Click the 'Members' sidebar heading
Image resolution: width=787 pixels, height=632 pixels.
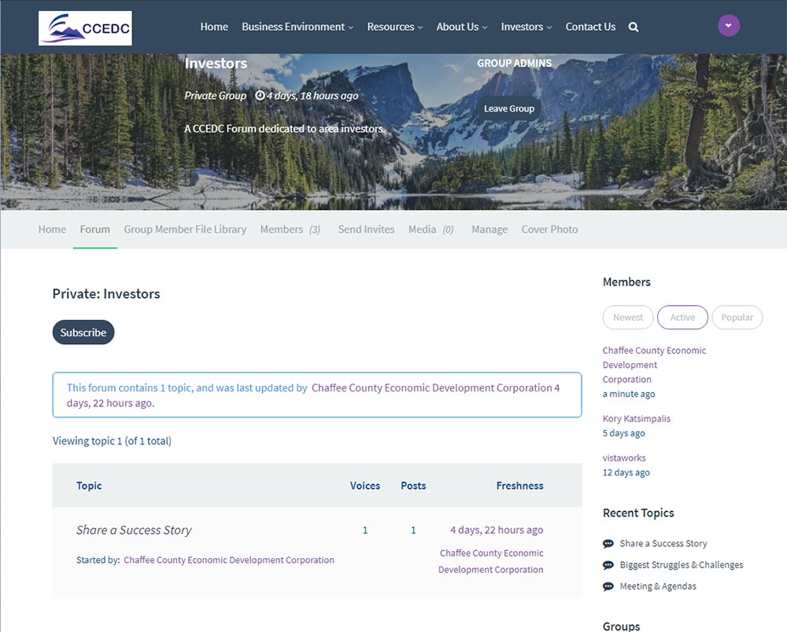point(626,282)
